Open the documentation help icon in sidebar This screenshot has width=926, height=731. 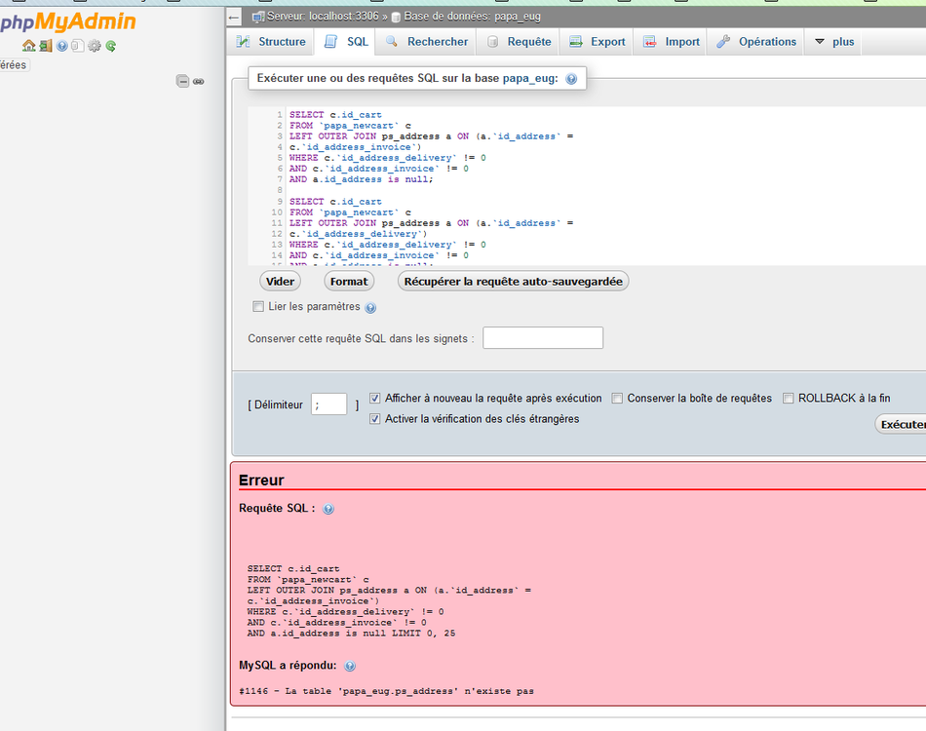[61, 46]
